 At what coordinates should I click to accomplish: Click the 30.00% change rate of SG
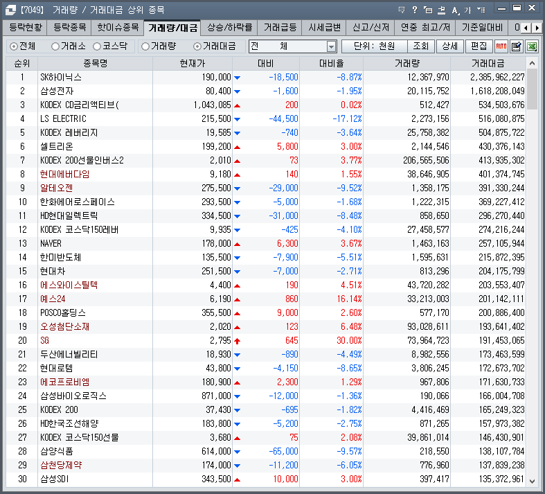click(349, 341)
